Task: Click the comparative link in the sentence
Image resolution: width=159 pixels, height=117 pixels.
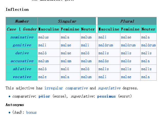Action: [76, 88]
